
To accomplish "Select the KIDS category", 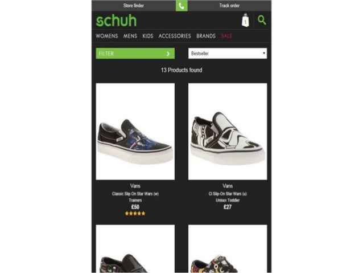I will (x=148, y=36).
